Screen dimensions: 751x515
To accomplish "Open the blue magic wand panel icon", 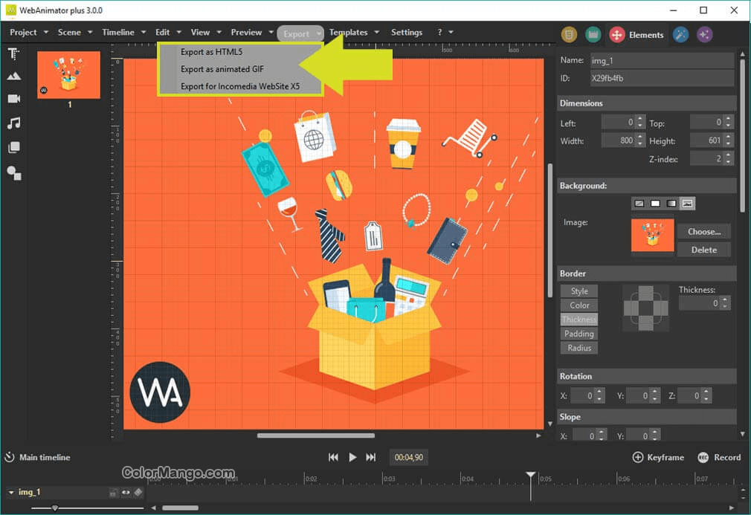I will [680, 34].
